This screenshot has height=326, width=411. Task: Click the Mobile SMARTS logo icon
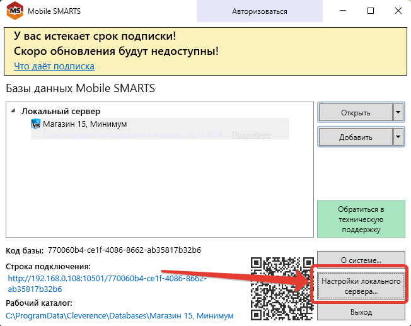[13, 11]
